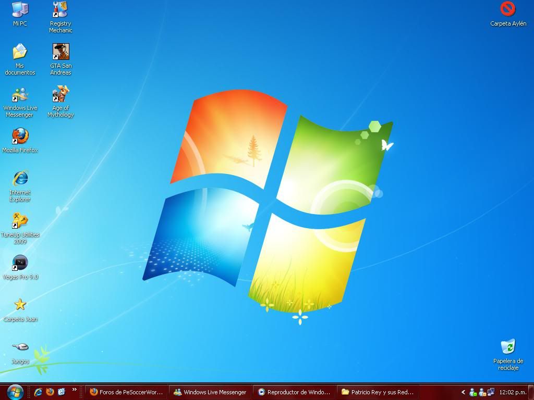Select the GTA San Andreas shortcut
Screen dimensions: 534x400
click(x=60, y=59)
